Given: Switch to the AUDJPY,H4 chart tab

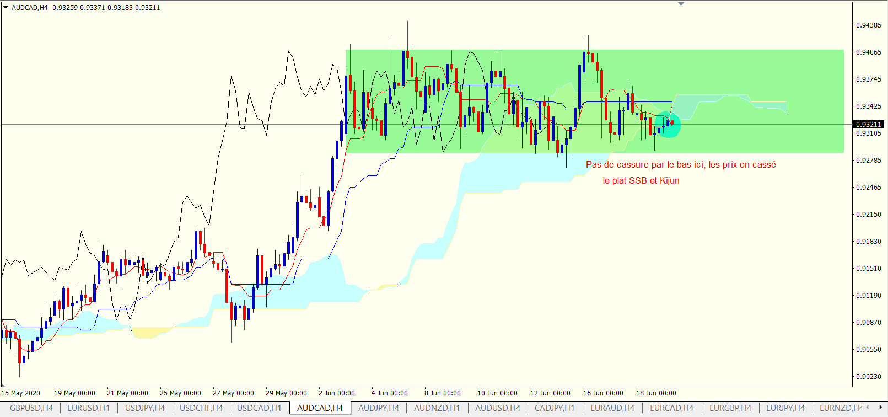Looking at the screenshot, I should pos(379,408).
